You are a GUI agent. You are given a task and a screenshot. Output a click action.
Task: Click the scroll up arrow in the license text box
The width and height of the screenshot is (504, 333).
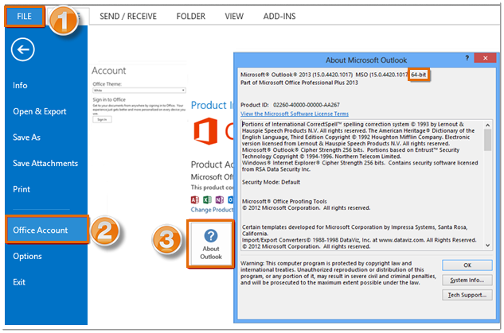pyautogui.click(x=487, y=125)
